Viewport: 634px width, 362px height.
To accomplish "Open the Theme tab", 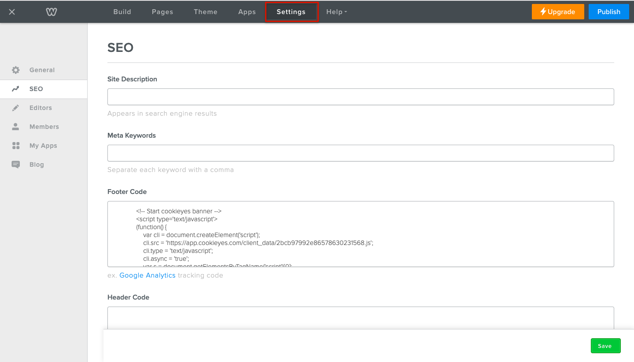I will tap(206, 12).
